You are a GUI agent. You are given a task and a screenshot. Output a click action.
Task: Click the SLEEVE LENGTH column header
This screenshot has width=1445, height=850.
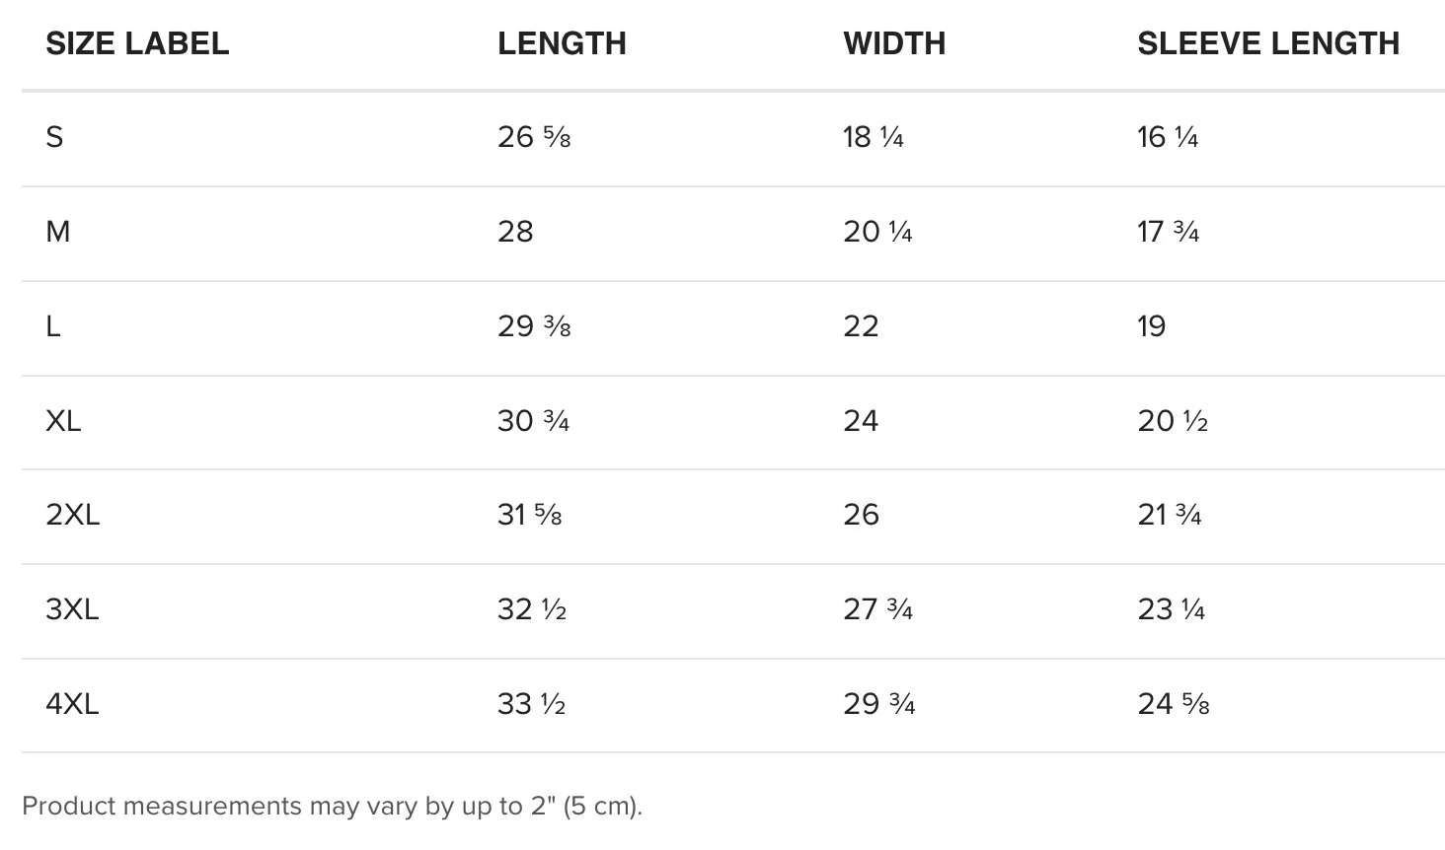point(1268,43)
